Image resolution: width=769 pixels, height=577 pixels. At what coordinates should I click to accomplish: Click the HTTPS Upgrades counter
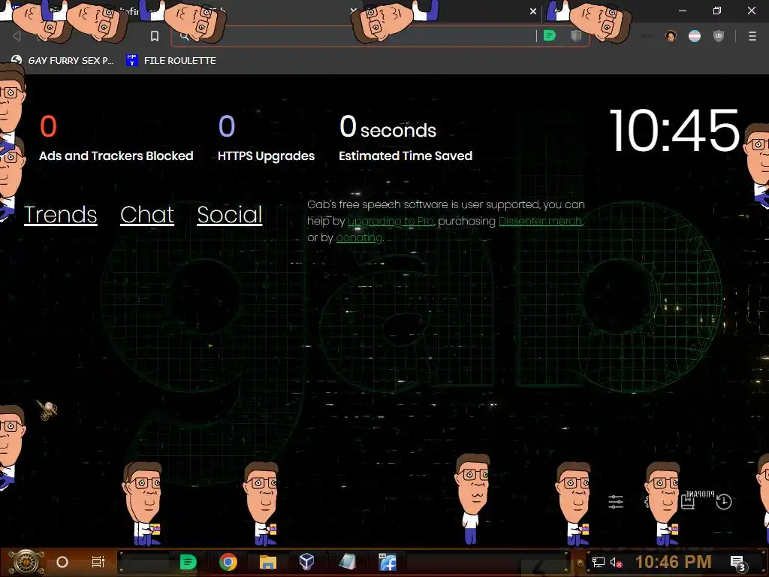(266, 138)
